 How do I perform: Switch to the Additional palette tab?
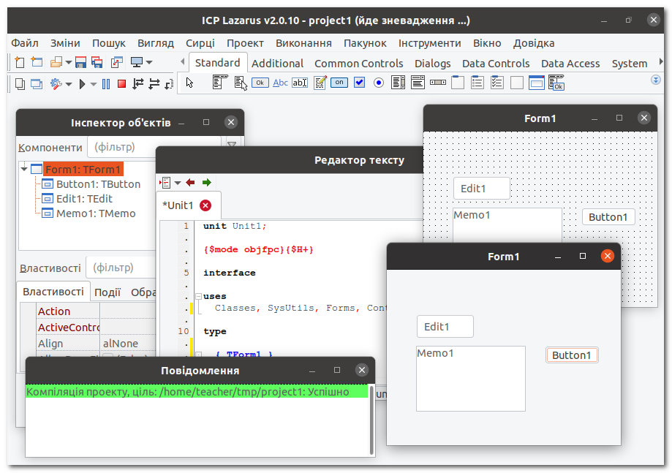[277, 64]
